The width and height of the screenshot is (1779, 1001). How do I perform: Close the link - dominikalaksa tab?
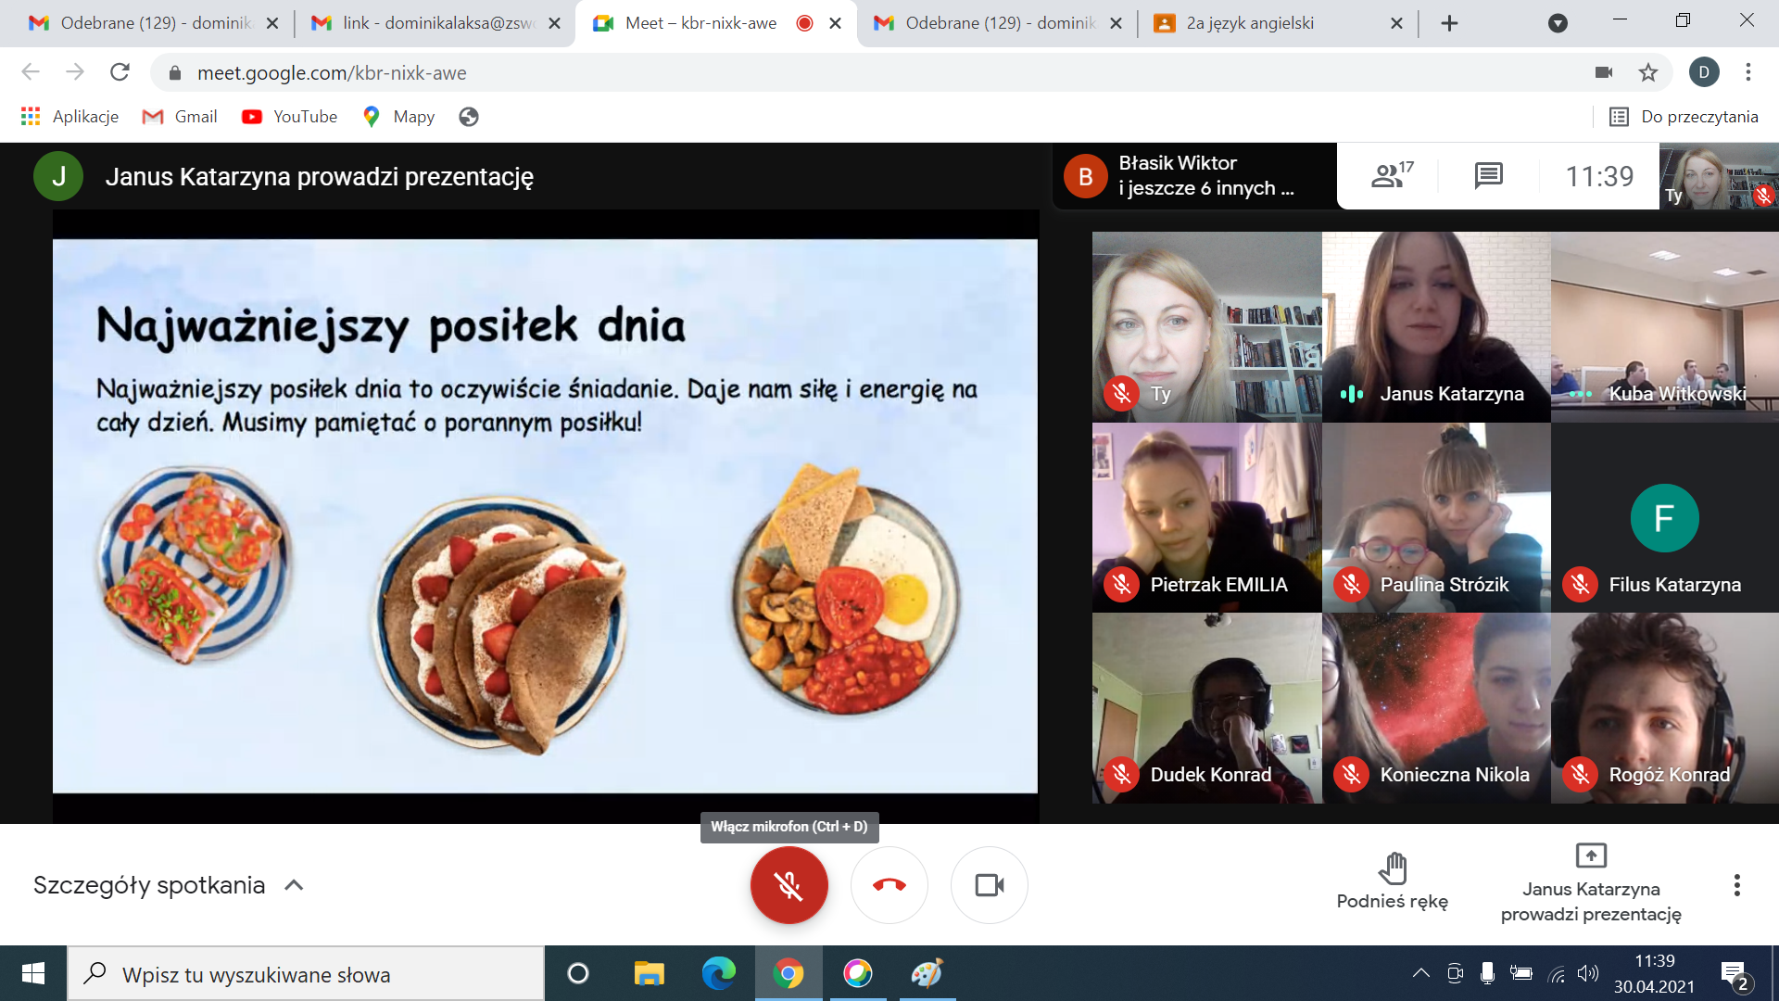554,23
